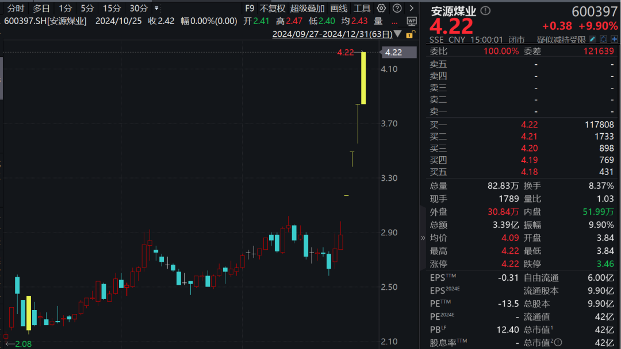Open 超级叠加 overlay tool

coord(307,8)
